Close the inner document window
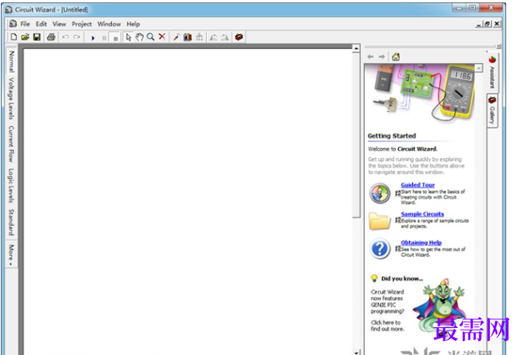 [x=497, y=24]
